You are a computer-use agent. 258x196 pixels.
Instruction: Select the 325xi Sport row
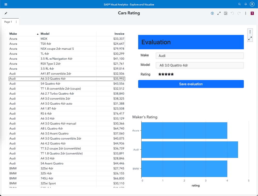[x=67, y=183]
